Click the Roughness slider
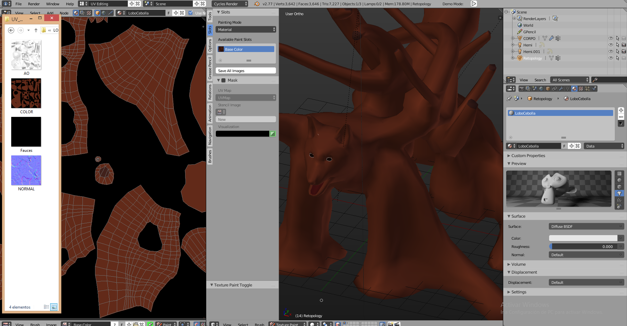The image size is (627, 326). [x=583, y=247]
